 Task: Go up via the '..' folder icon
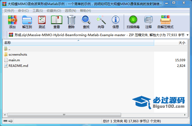click(x=6, y=49)
